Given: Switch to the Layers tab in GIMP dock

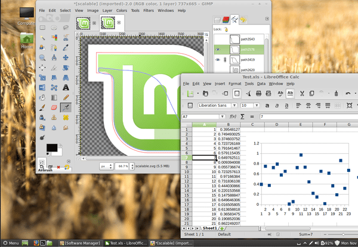Looking at the screenshot, I should (x=217, y=20).
